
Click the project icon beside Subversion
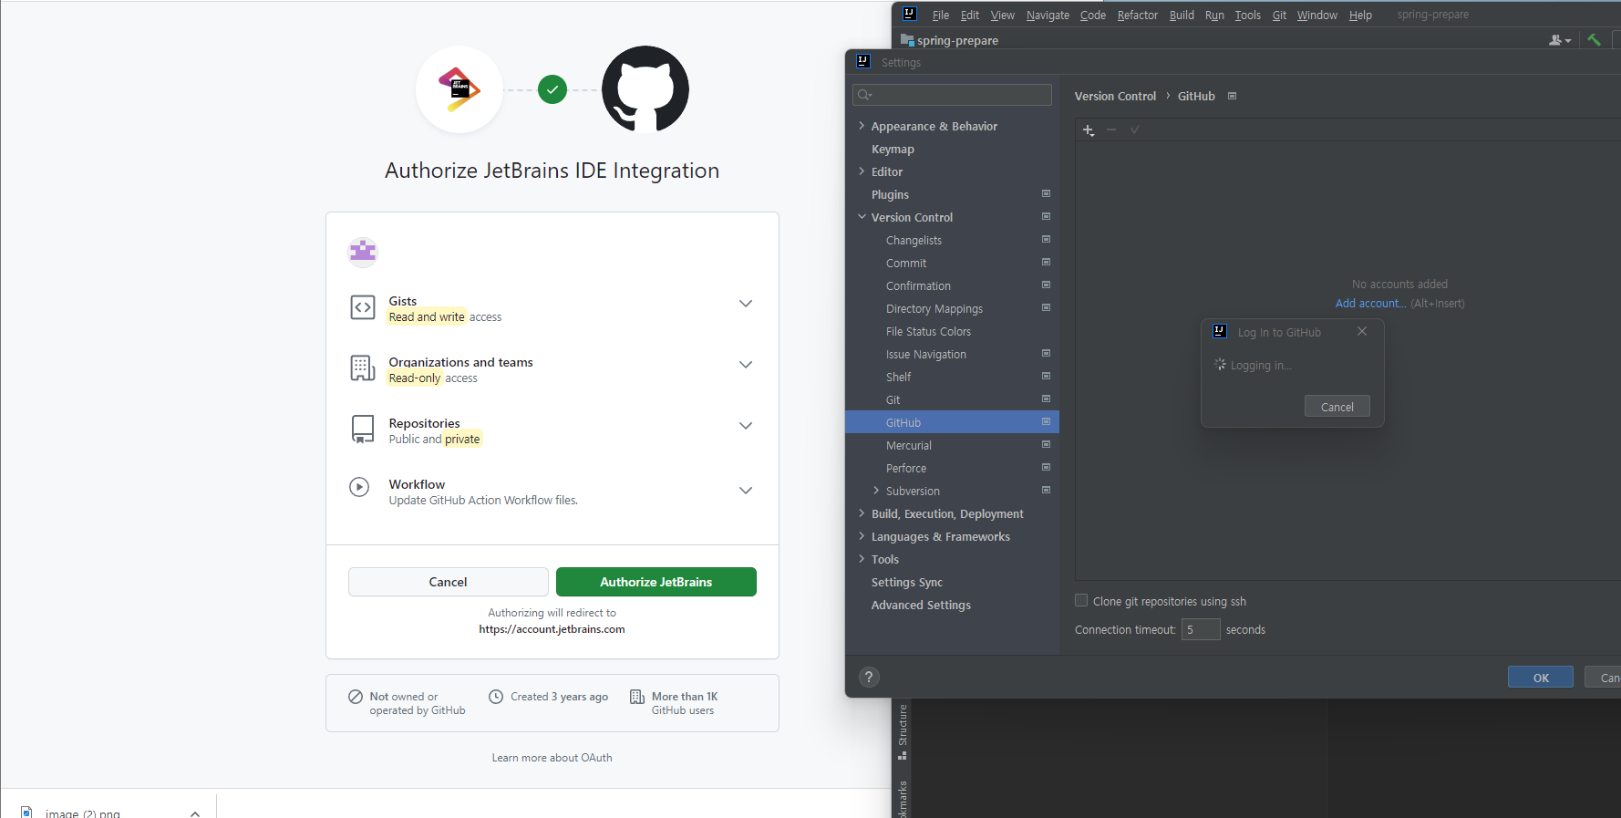(x=1047, y=490)
